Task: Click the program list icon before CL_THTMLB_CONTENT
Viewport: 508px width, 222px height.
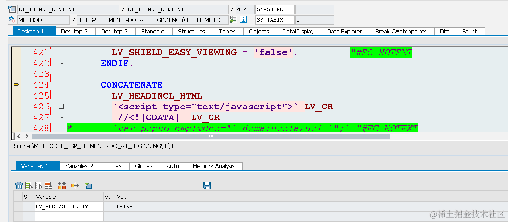Action: pos(12,9)
